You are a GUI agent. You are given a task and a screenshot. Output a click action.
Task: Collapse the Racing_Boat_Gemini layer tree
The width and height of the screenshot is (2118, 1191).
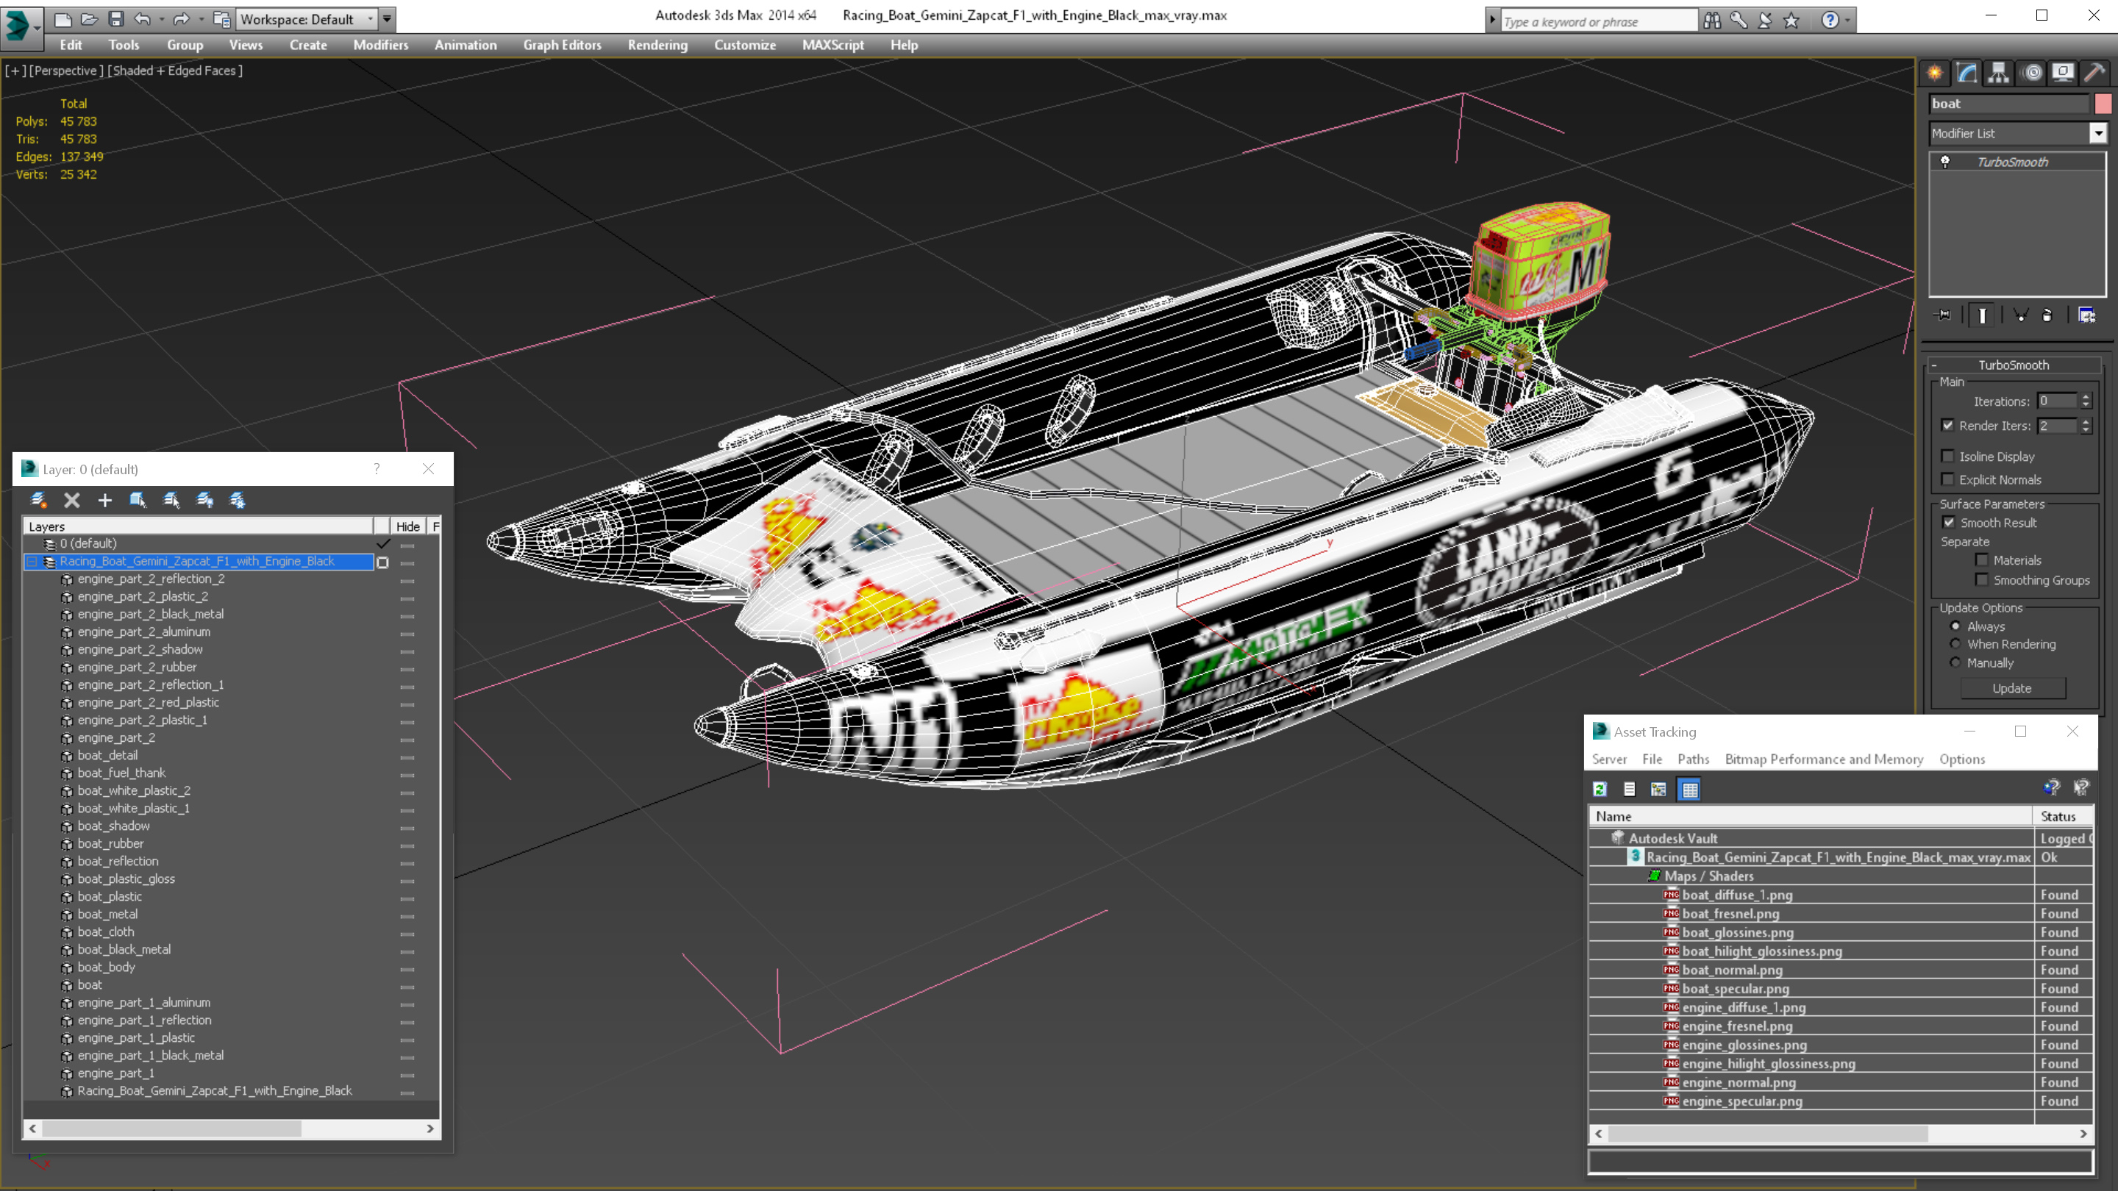(32, 562)
